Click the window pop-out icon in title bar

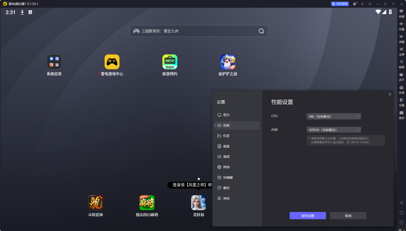tap(370, 4)
